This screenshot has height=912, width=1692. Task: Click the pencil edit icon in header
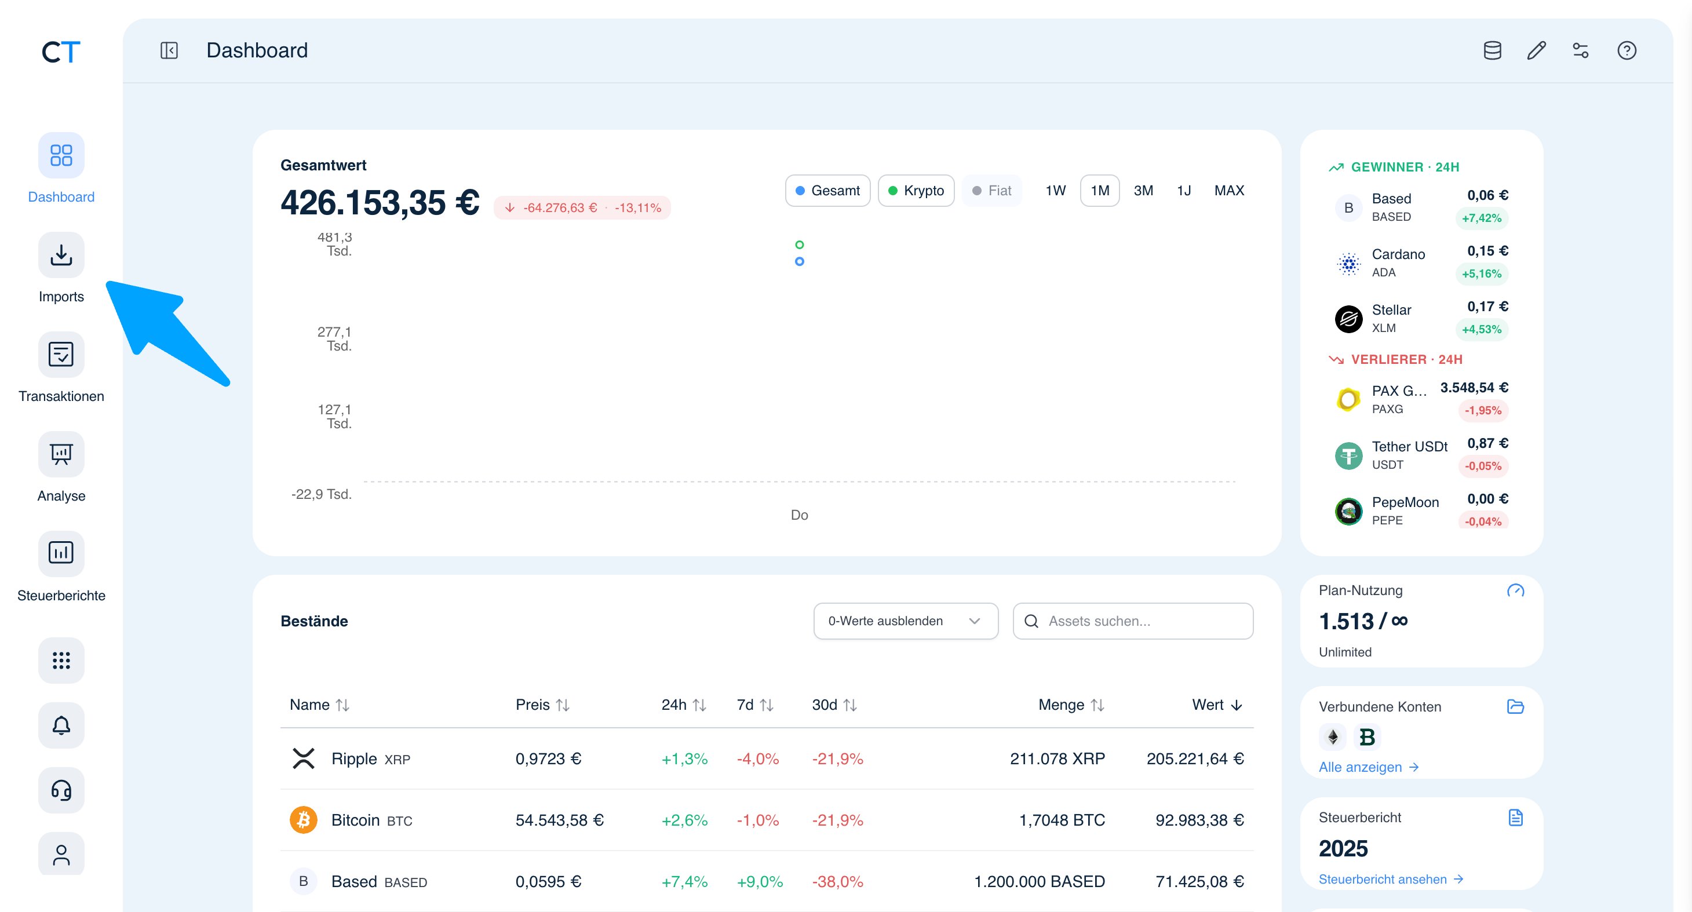click(x=1536, y=50)
